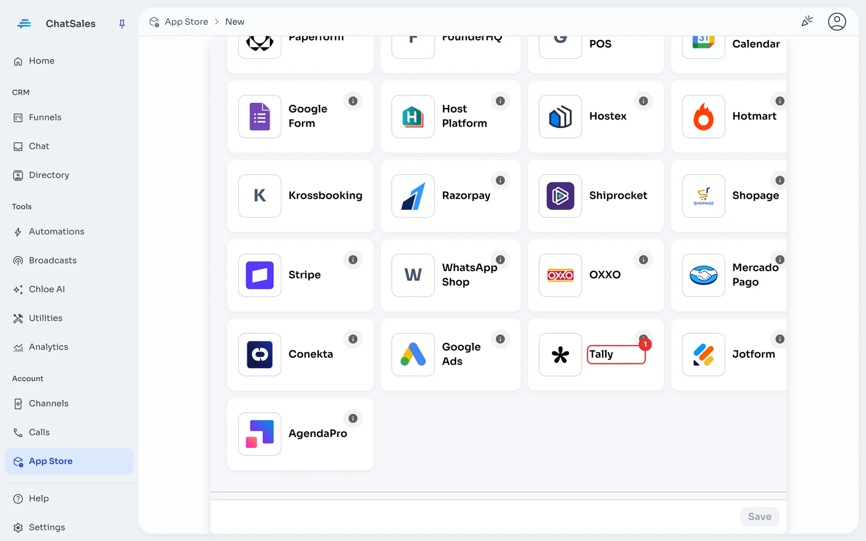
Task: Select the Jotform app icon
Action: (x=703, y=354)
